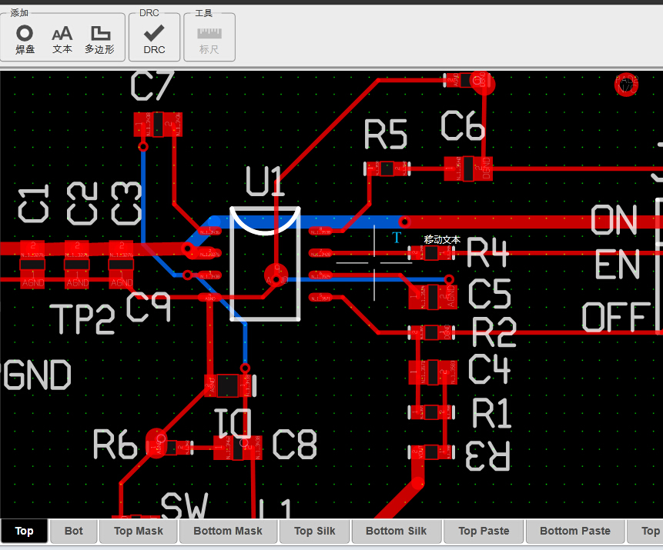Select the C7 designator text
The image size is (663, 550).
pyautogui.click(x=152, y=85)
